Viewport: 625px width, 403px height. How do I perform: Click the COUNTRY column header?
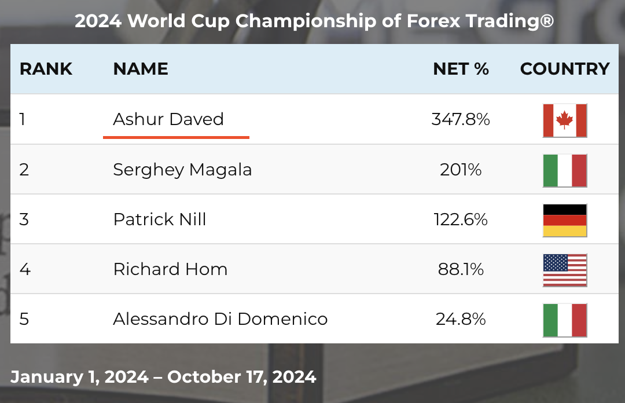click(565, 69)
